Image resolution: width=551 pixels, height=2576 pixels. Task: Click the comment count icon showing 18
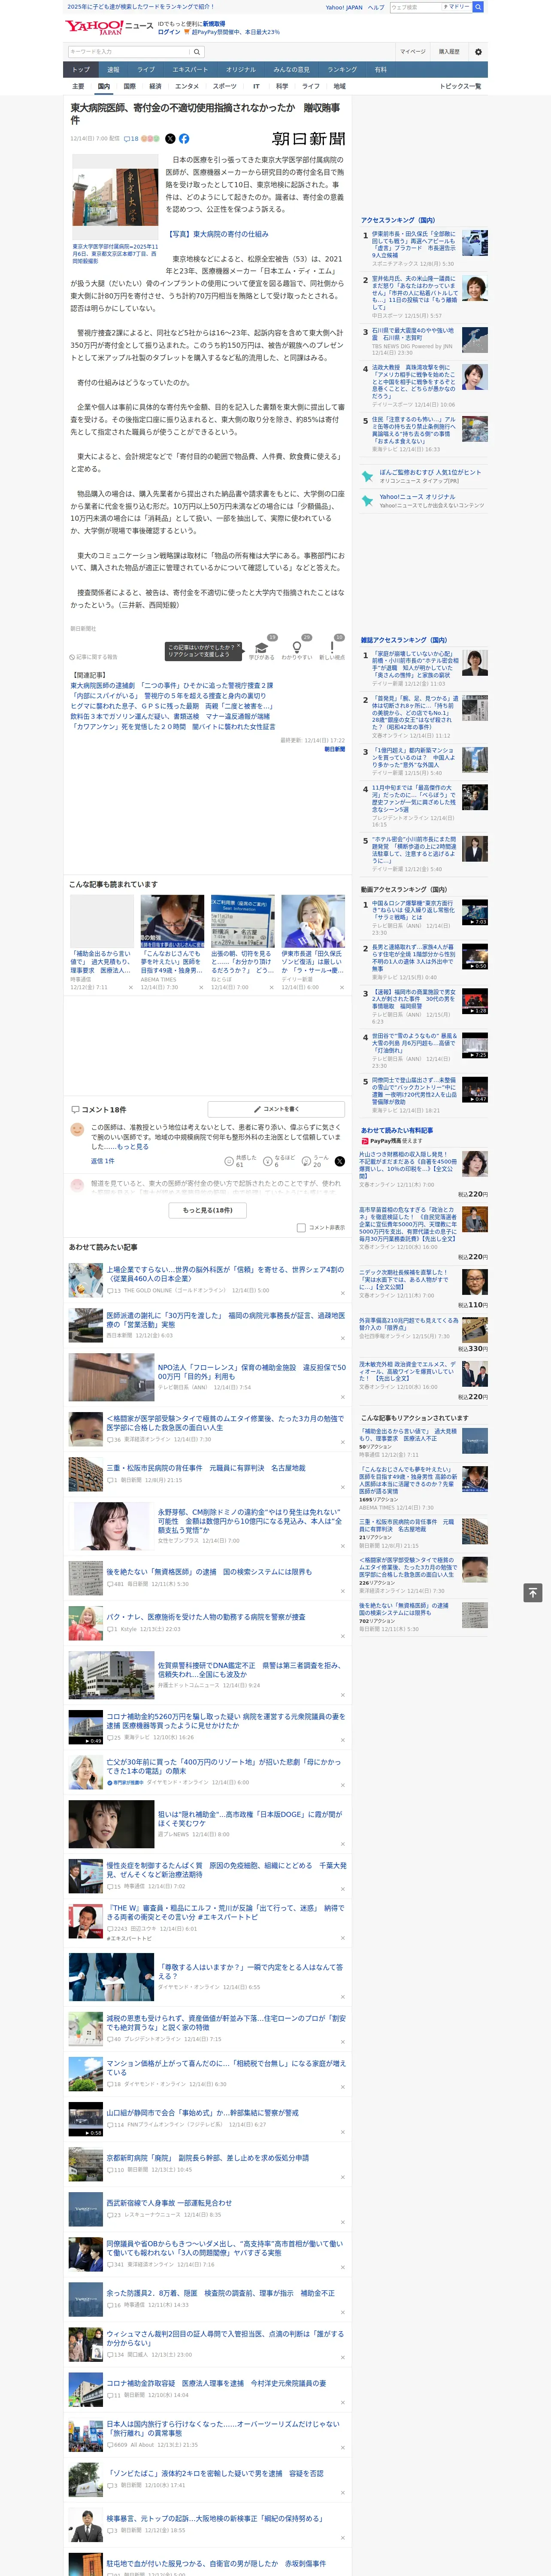click(131, 139)
